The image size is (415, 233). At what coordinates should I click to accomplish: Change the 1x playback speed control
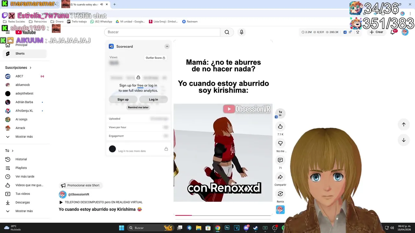click(x=280, y=113)
